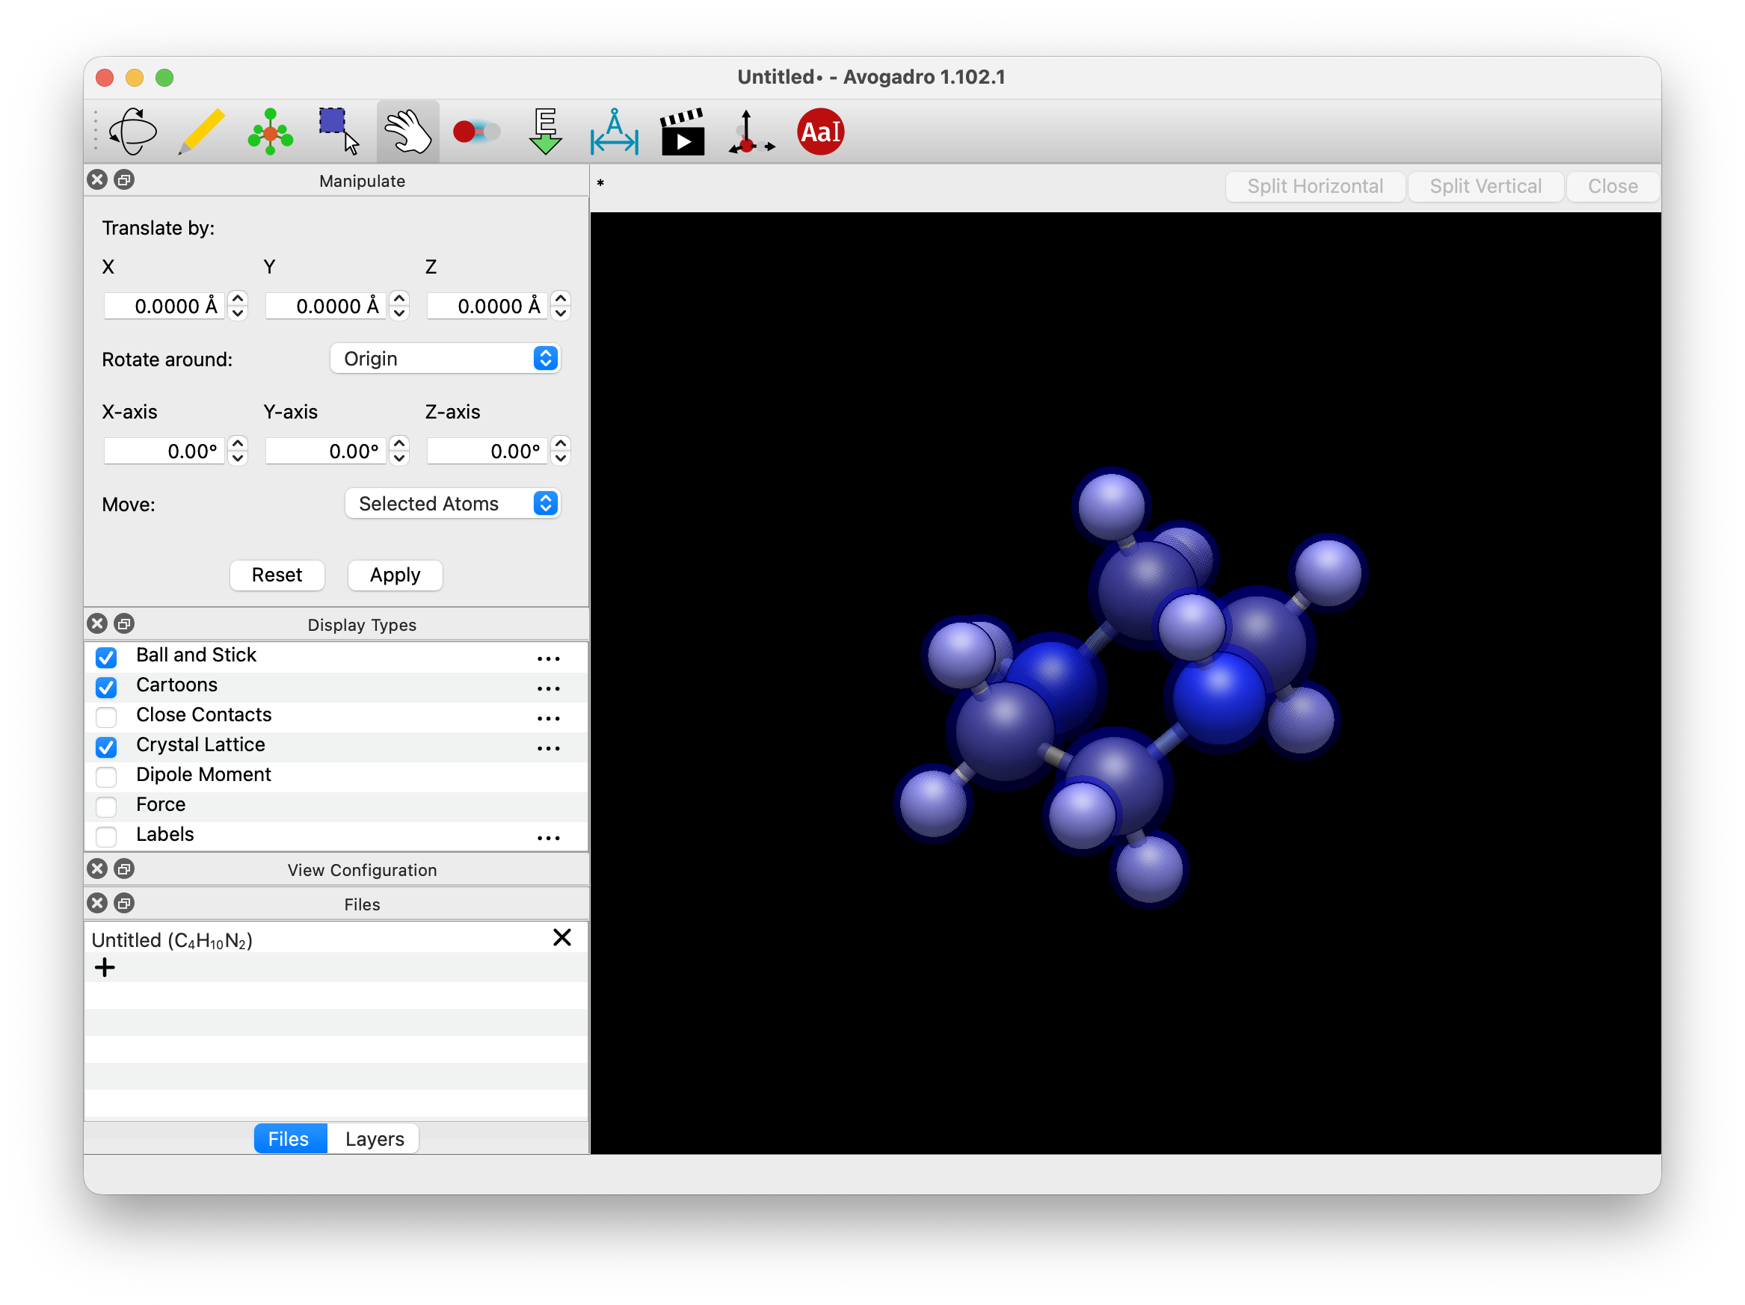Switch to the Files tab
The image size is (1745, 1305).
coord(289,1138)
